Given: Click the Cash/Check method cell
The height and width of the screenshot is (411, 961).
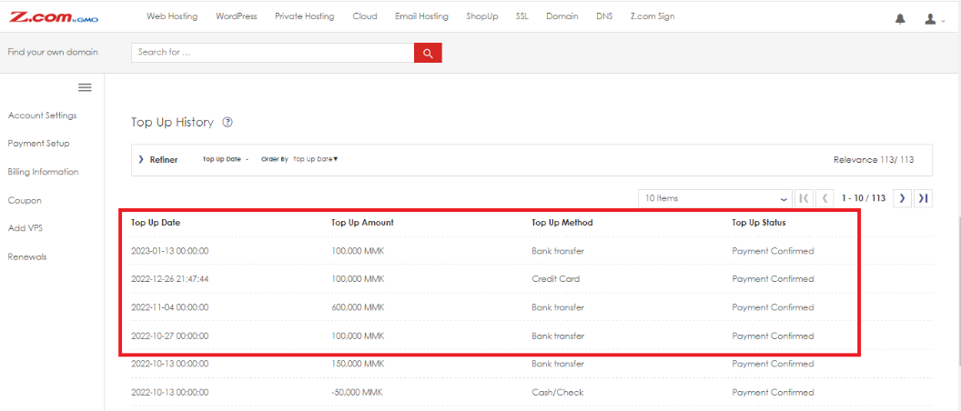Looking at the screenshot, I should tap(558, 392).
